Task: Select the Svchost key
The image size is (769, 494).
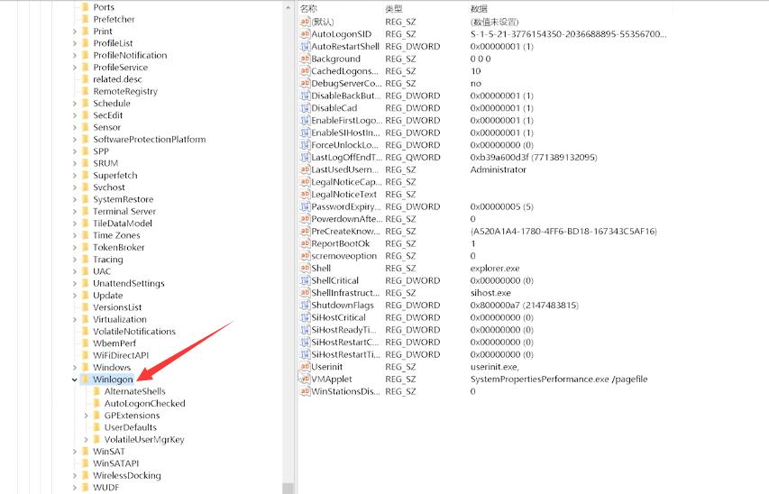Action: click(x=109, y=187)
